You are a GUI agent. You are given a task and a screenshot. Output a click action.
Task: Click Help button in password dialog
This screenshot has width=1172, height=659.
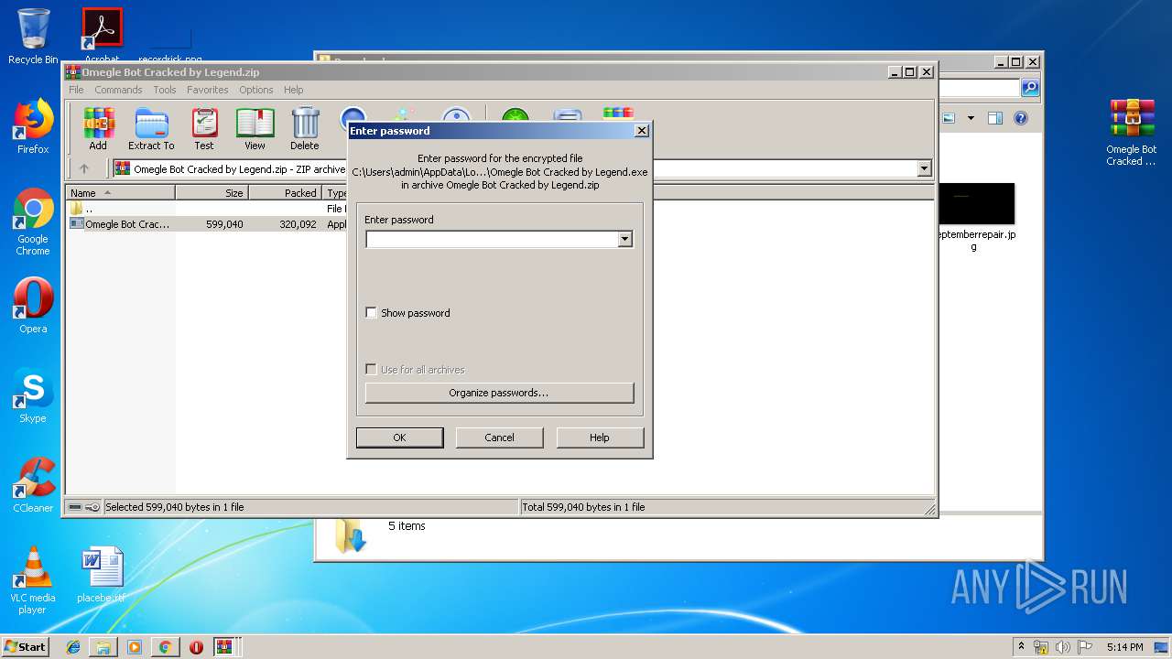[x=600, y=438]
